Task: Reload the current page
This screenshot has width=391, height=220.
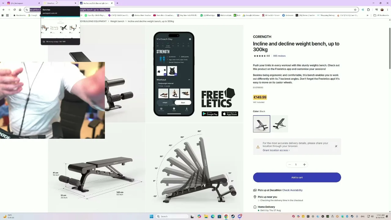Action: [14, 9]
